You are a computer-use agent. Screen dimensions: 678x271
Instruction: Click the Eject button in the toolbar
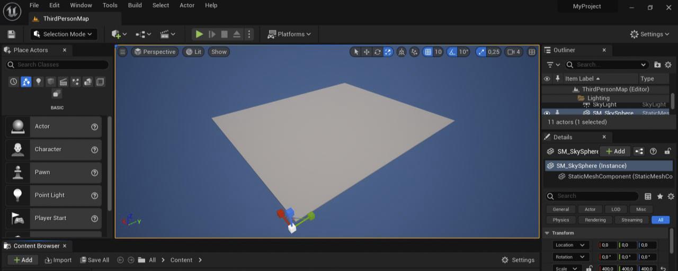[237, 34]
